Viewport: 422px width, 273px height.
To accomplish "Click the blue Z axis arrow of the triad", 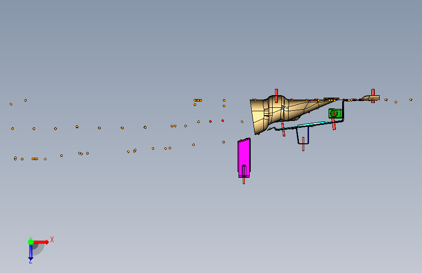I will (31, 252).
